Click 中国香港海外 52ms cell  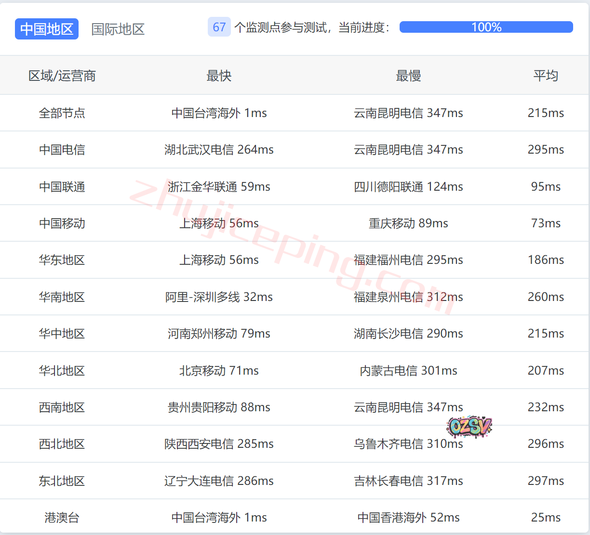coord(408,518)
